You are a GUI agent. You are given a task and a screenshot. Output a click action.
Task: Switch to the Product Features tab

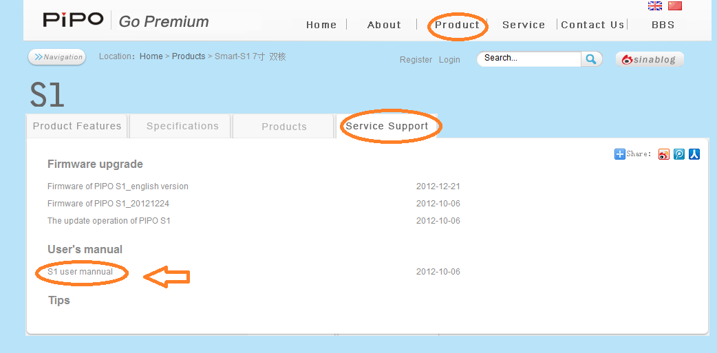click(77, 126)
